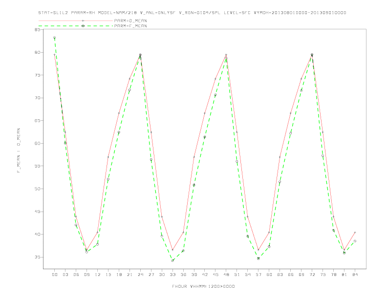Click the y-axis tick label 80
Screen dimensions: 387x299
[38, 52]
